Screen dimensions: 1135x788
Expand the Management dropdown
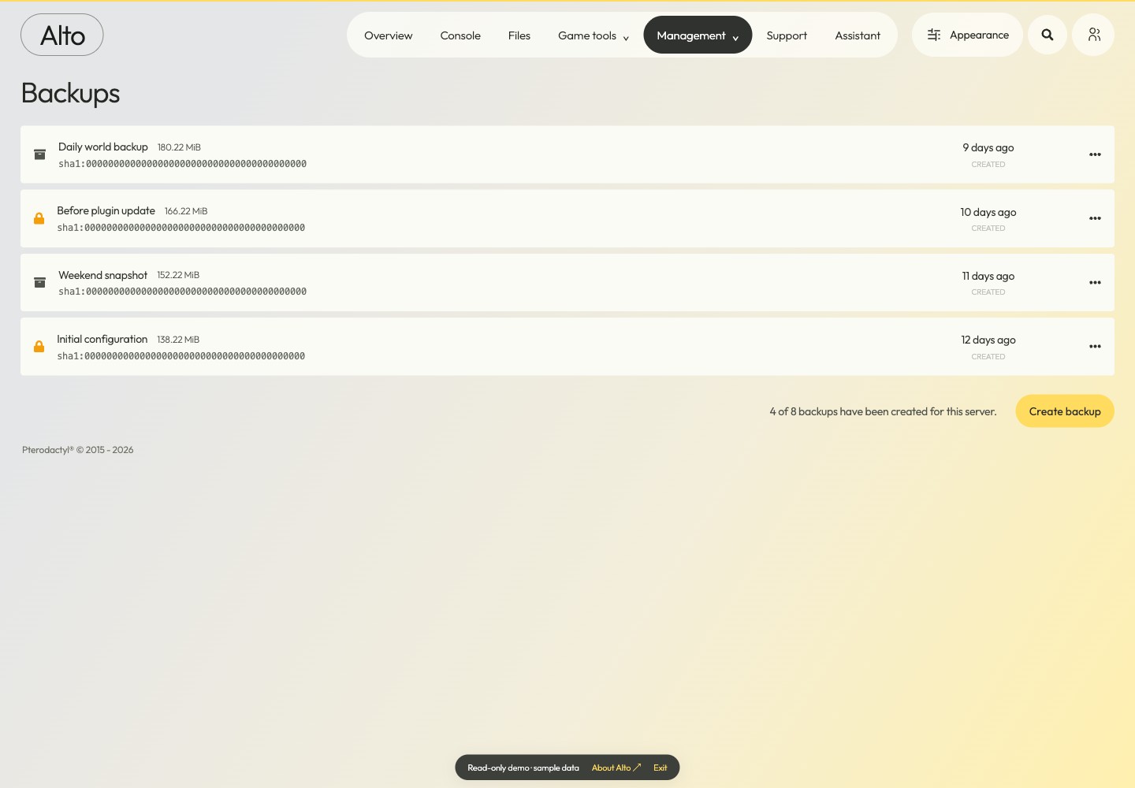(698, 35)
